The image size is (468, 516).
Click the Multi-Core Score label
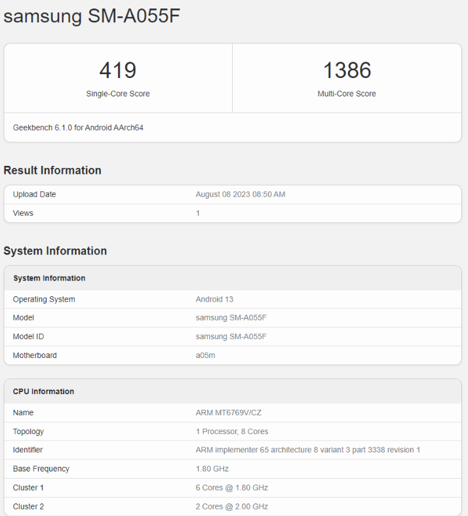tap(347, 94)
